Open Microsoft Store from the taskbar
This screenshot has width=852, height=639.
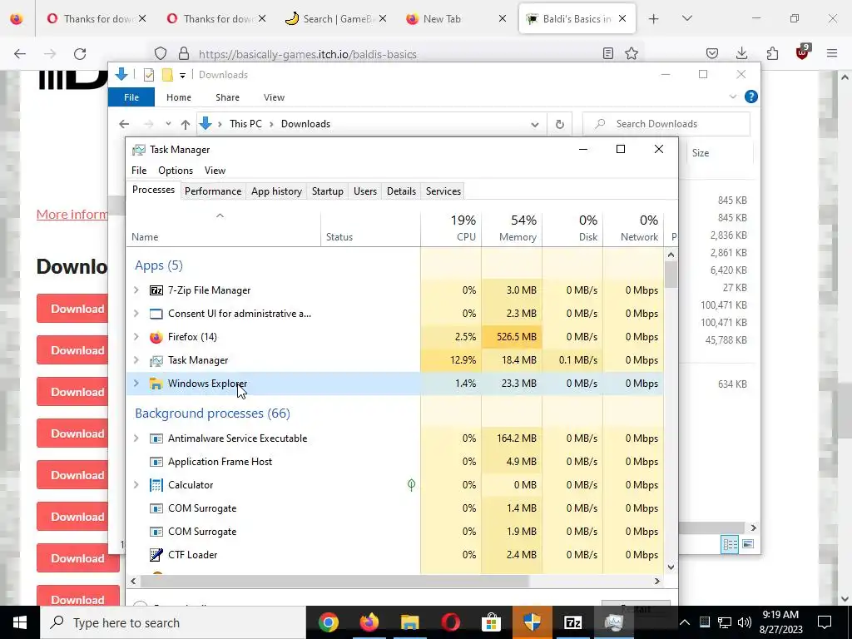click(491, 622)
